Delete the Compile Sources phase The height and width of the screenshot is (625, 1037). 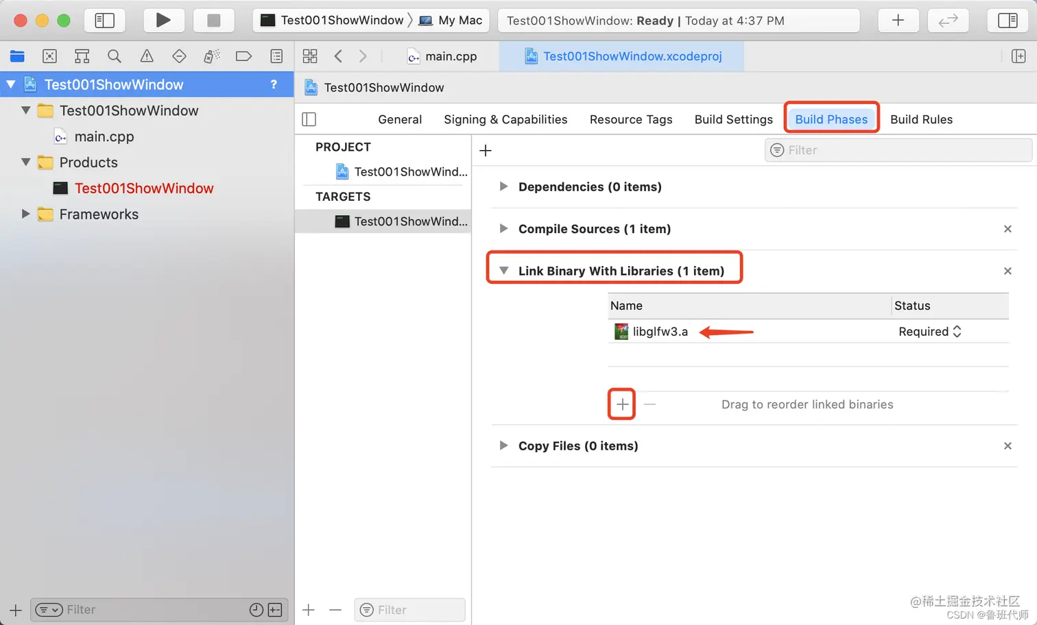pyautogui.click(x=1008, y=229)
